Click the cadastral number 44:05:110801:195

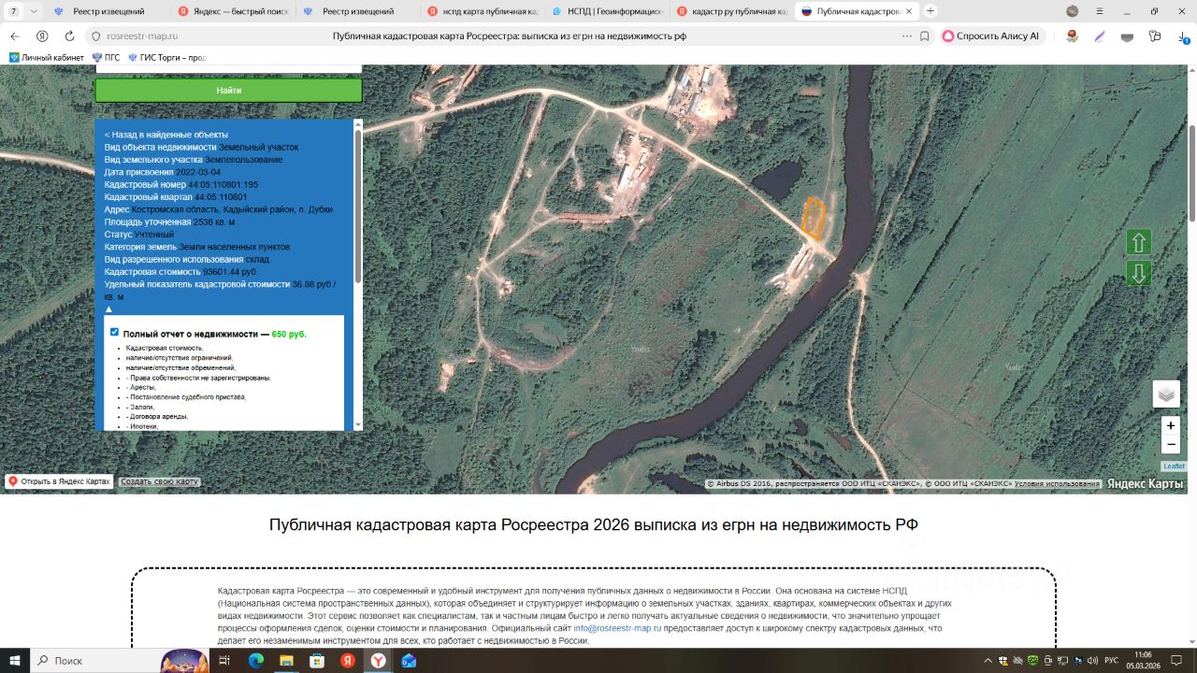(223, 185)
